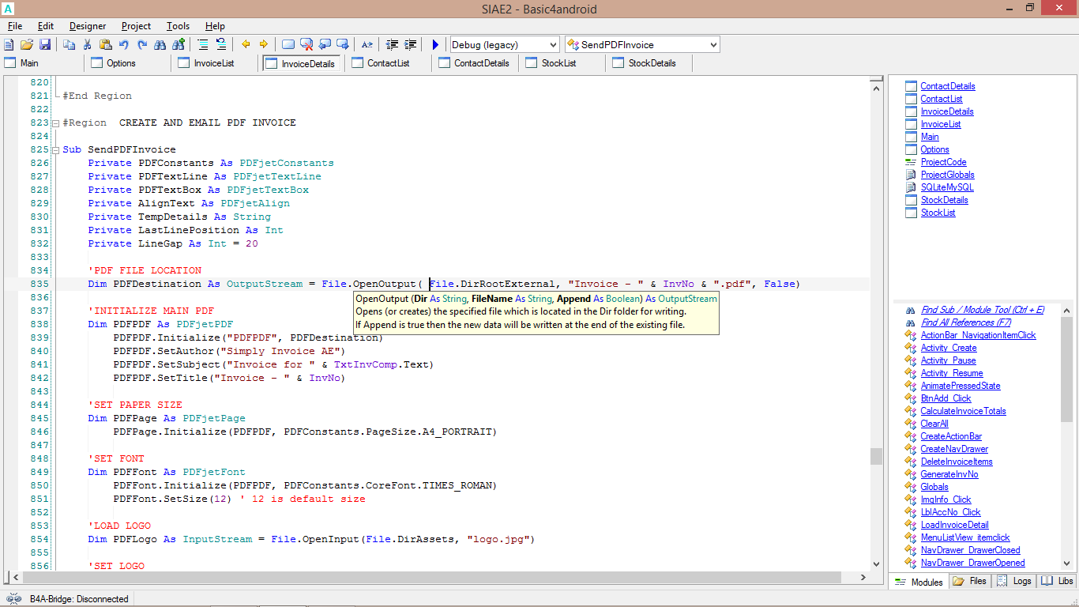Image resolution: width=1079 pixels, height=607 pixels.
Task: Go to GenerateInvNo sub
Action: click(949, 474)
